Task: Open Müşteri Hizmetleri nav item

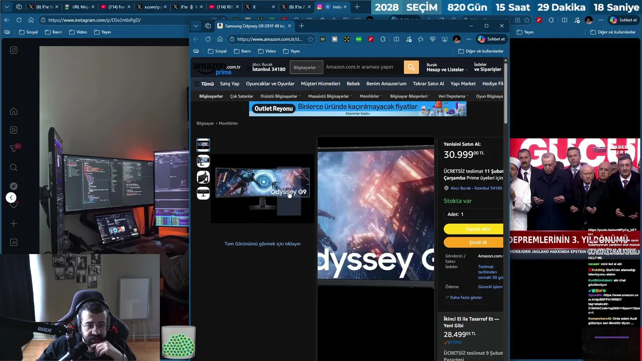Action: tap(320, 84)
